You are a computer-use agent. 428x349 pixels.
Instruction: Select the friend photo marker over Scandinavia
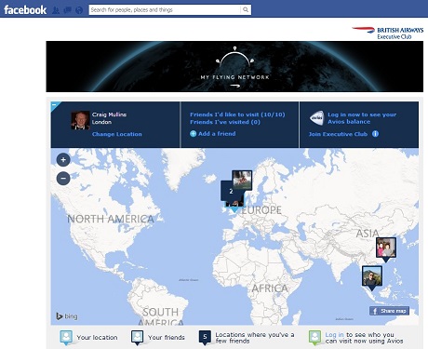(242, 180)
